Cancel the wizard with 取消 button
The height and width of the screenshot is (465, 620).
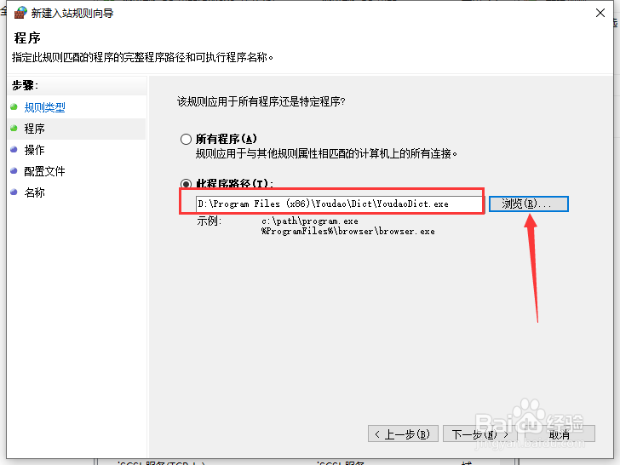click(x=560, y=434)
